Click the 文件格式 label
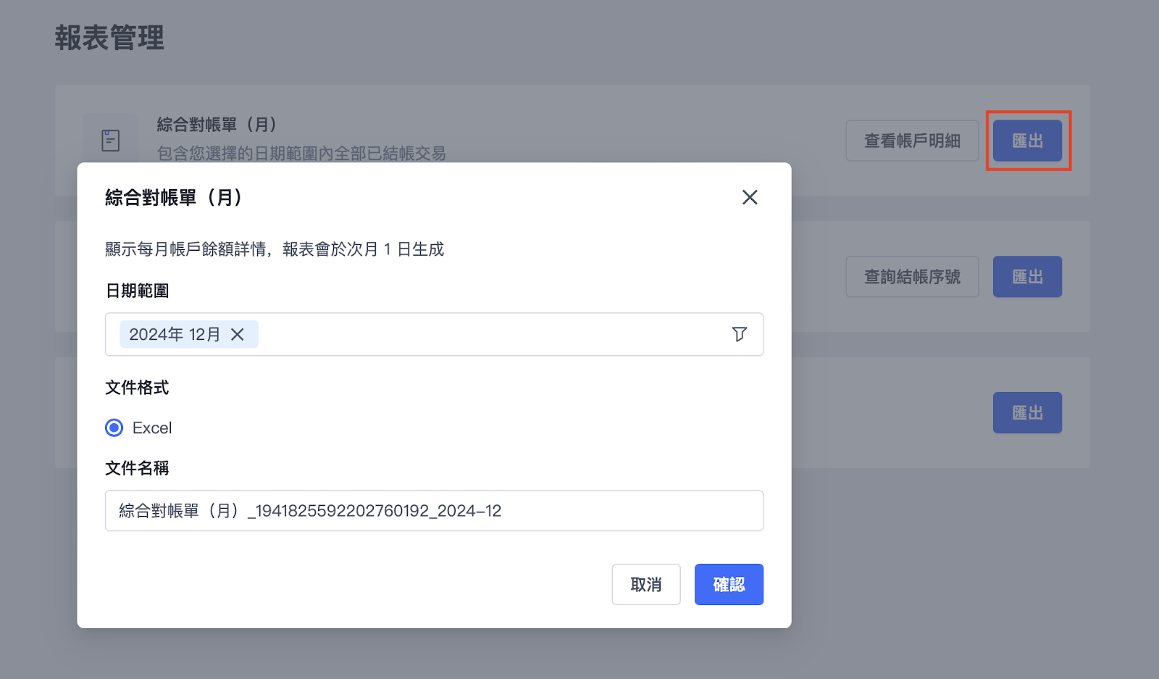 [137, 388]
